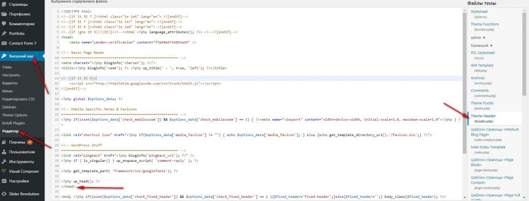Viewport: 529px width, 201px height.
Task: Click the Портфолио icon in admin menu
Action: [x=4, y=14]
